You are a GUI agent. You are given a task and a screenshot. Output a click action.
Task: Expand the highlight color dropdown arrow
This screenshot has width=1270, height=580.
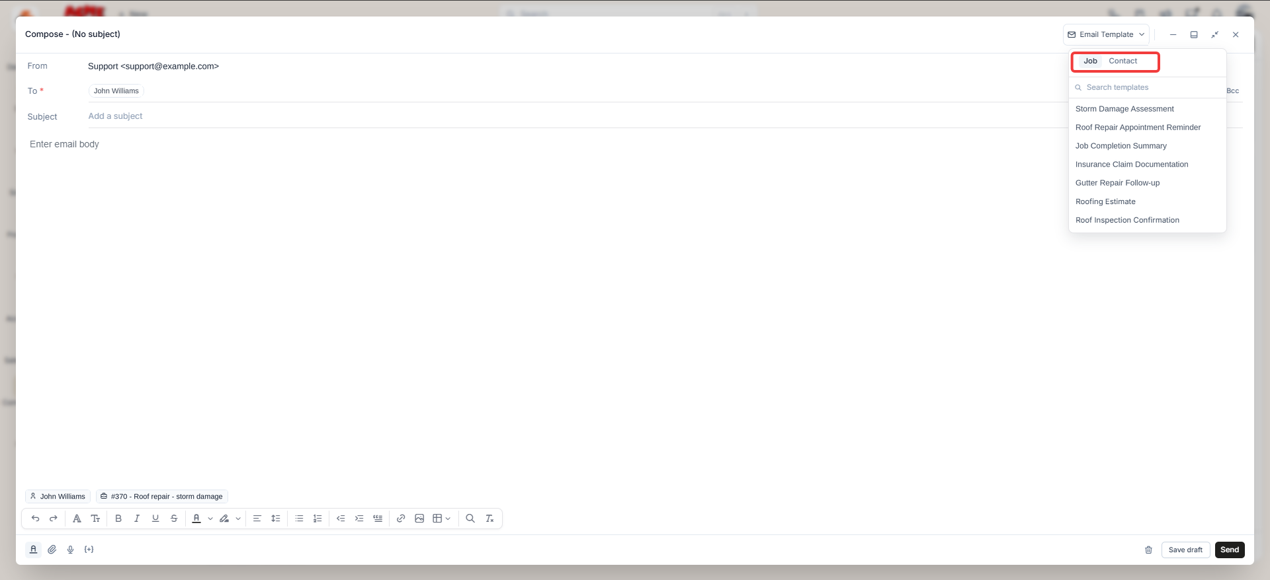(x=238, y=519)
